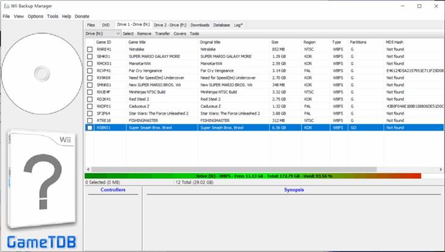Tick the checkbox for Caduceus Z

(x=90, y=106)
